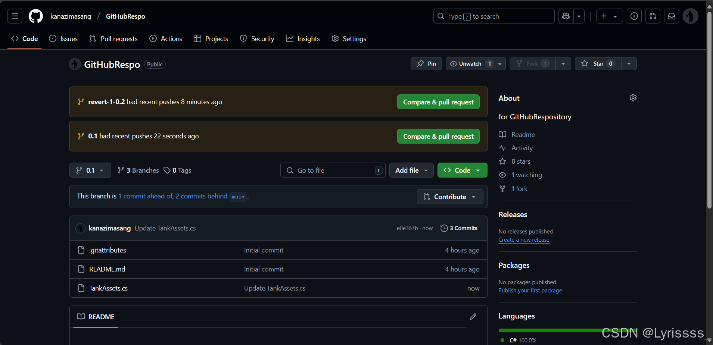
Task: Click Create a new release
Action: (x=524, y=240)
